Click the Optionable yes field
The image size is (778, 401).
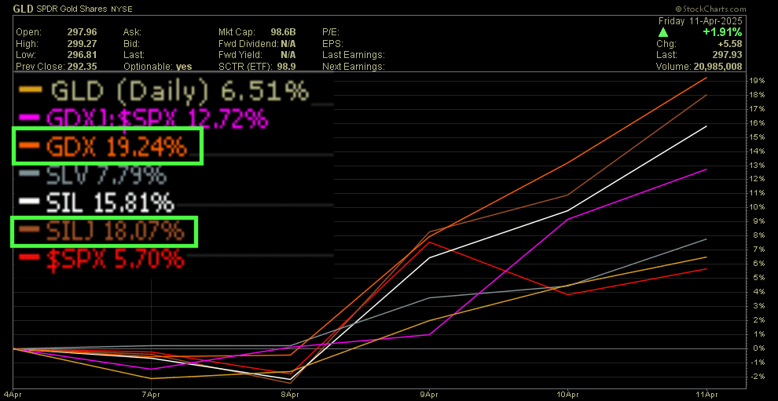157,66
